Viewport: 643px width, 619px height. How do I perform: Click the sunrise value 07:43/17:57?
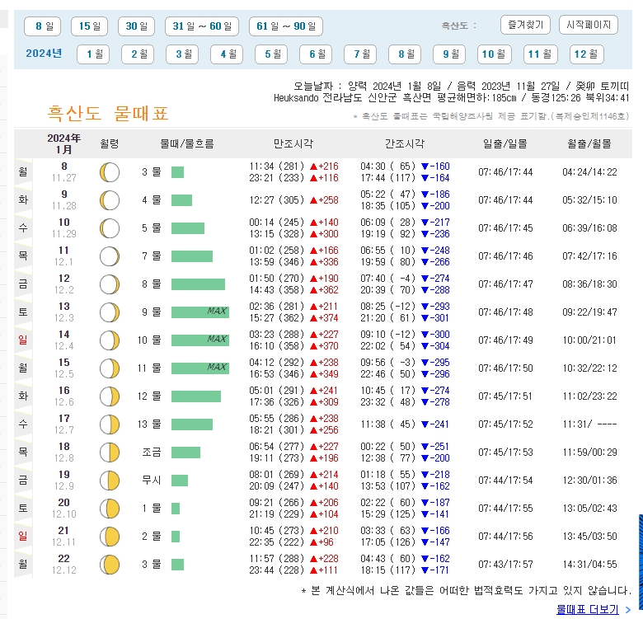tap(505, 565)
